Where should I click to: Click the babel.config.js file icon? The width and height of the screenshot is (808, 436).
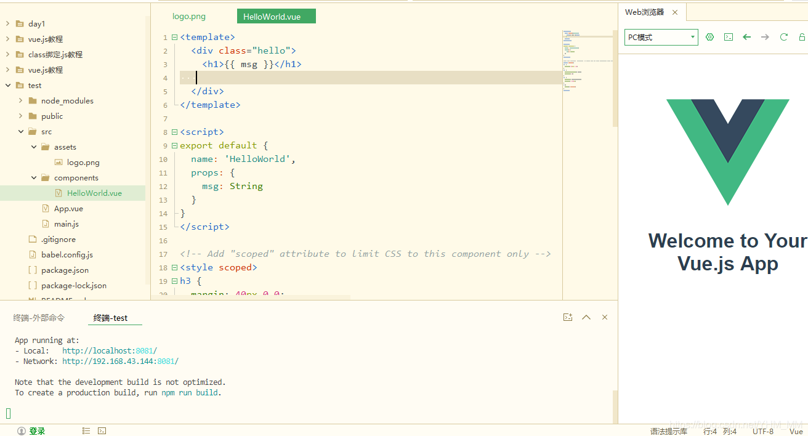[33, 254]
